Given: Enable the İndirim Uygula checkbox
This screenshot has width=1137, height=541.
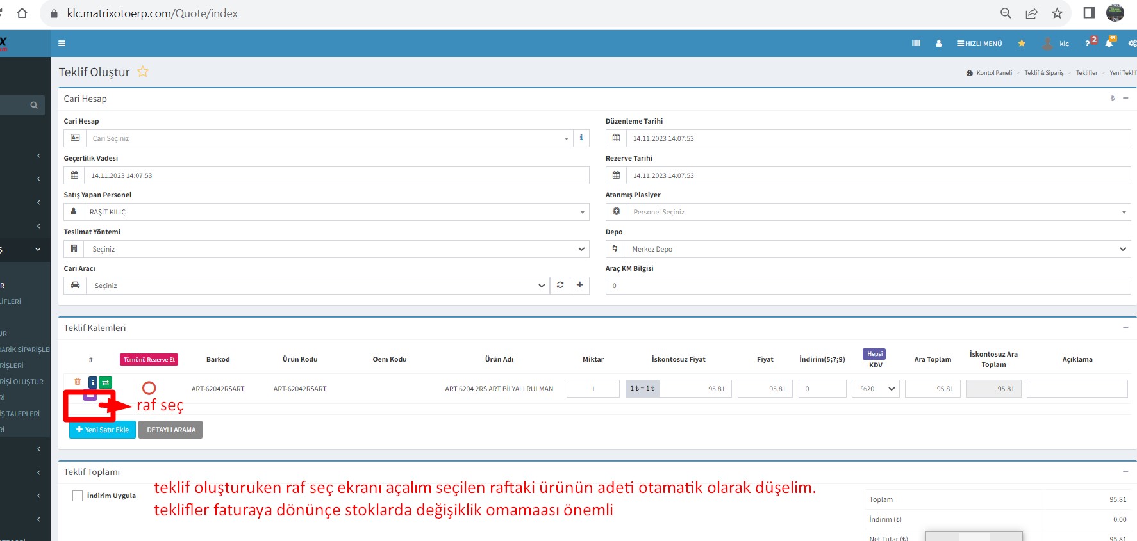Looking at the screenshot, I should (78, 496).
